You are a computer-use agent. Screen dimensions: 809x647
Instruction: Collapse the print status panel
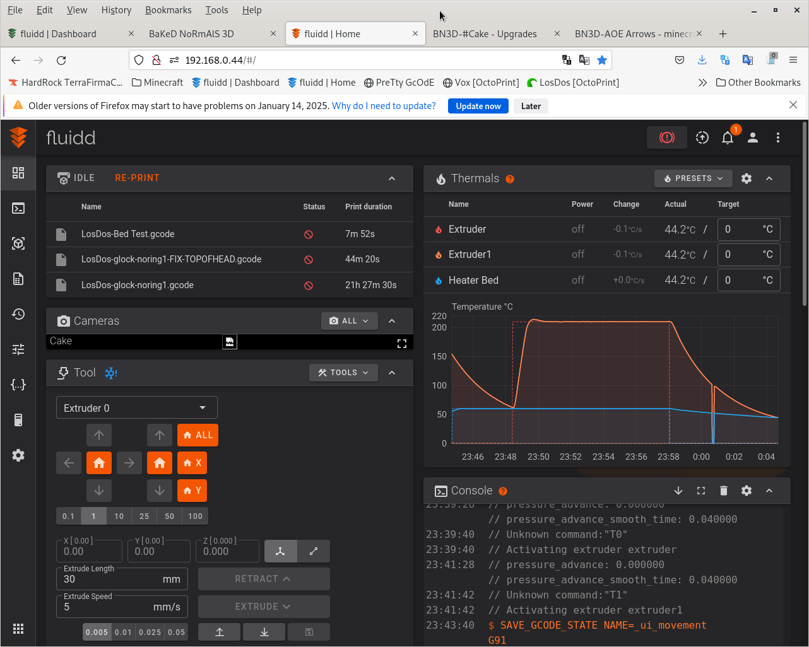coord(392,178)
